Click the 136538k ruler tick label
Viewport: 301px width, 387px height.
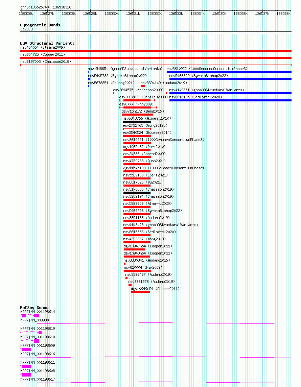[x=283, y=14]
